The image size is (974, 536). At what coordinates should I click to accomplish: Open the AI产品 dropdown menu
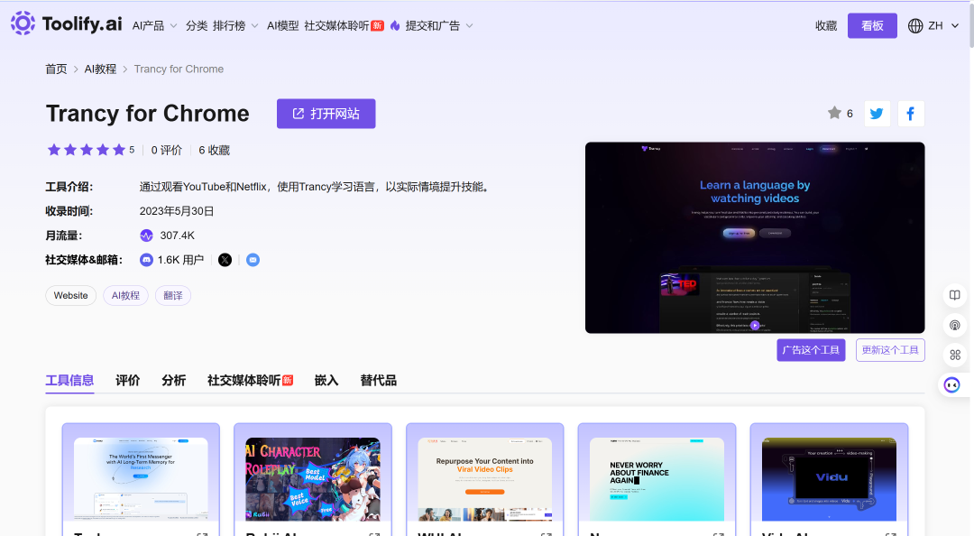coord(155,25)
